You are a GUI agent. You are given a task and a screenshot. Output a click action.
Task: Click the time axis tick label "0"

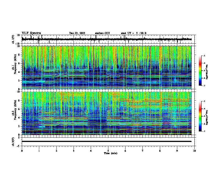click(22, 151)
